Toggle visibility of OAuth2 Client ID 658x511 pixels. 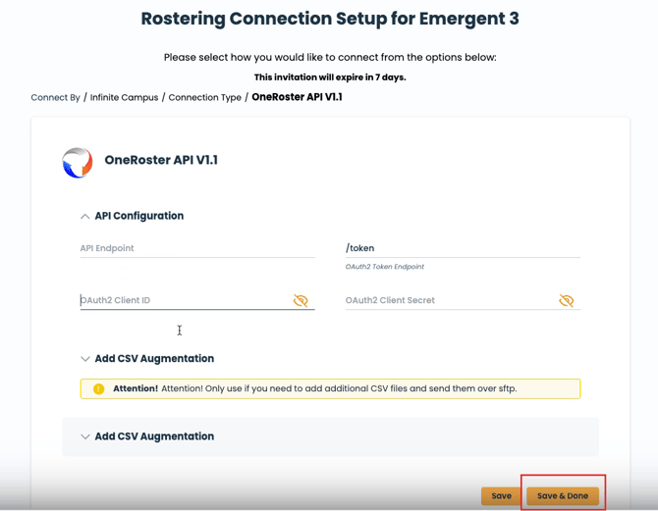click(301, 301)
